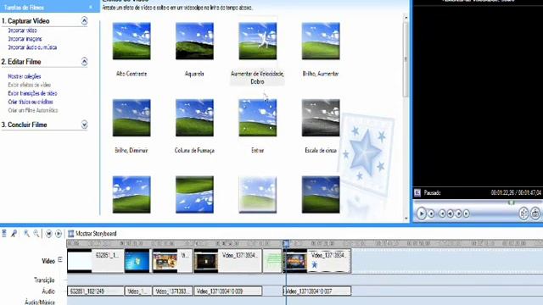This screenshot has width=543, height=305.
Task: Zoom out the timeline with magnifier minus
Action: pyautogui.click(x=36, y=234)
